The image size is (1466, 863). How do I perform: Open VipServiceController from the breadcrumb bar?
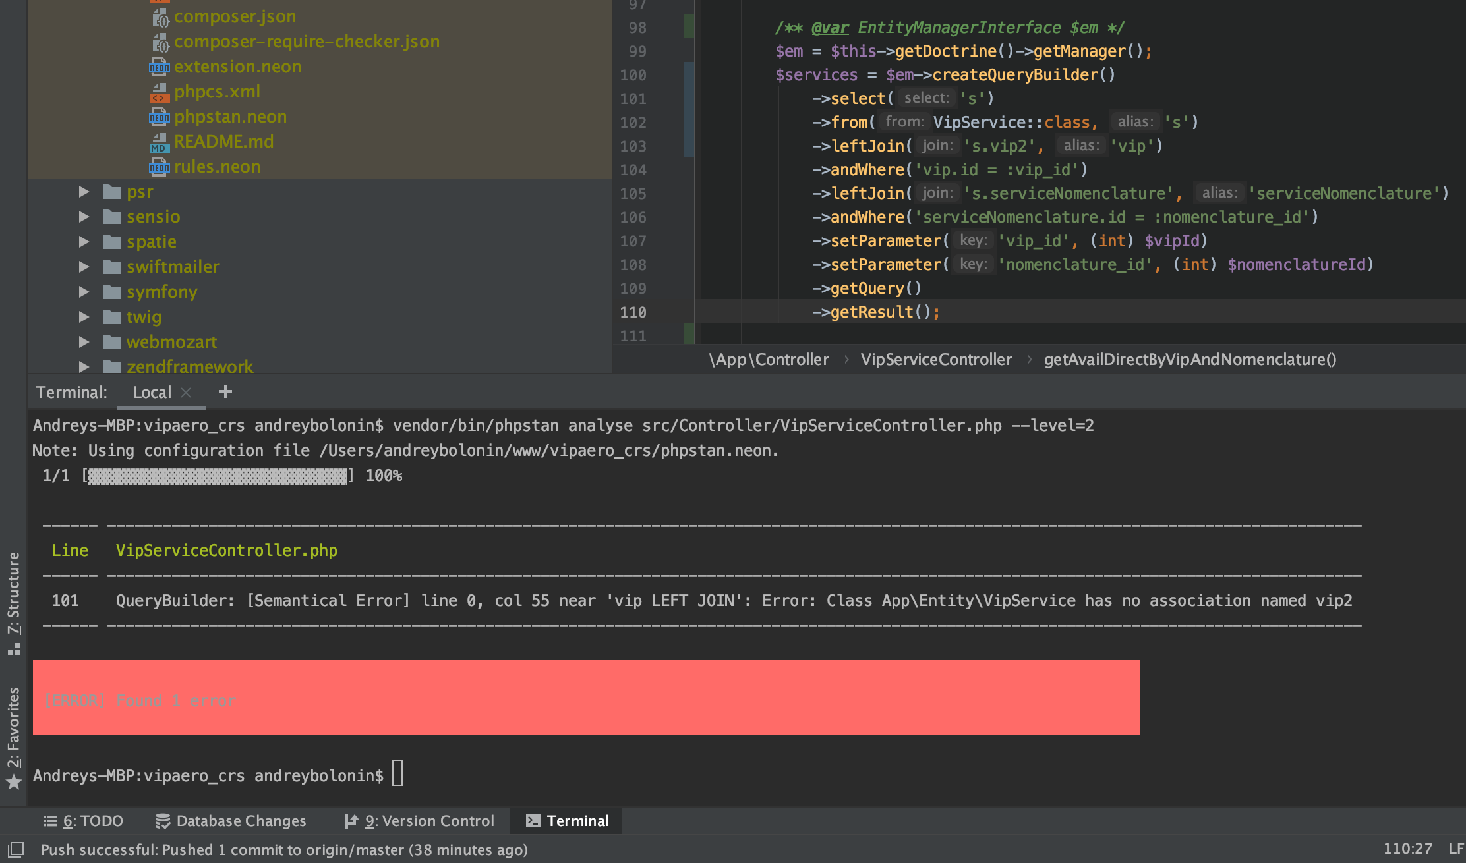[936, 359]
